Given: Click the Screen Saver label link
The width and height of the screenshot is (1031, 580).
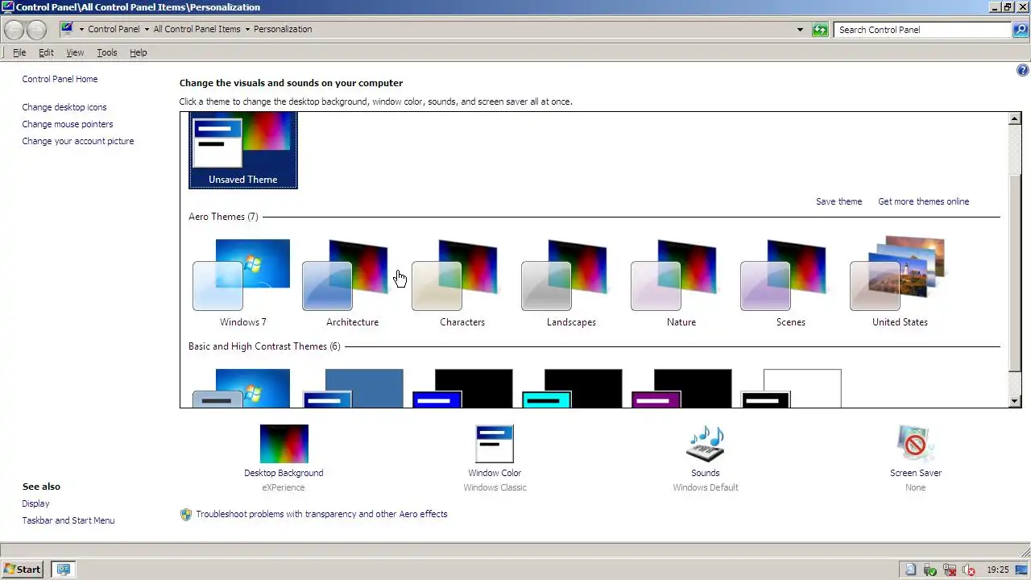Looking at the screenshot, I should coord(916,473).
